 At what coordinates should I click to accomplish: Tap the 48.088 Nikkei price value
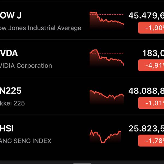coord(146,91)
